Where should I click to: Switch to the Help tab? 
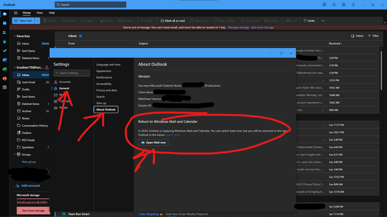click(x=52, y=13)
